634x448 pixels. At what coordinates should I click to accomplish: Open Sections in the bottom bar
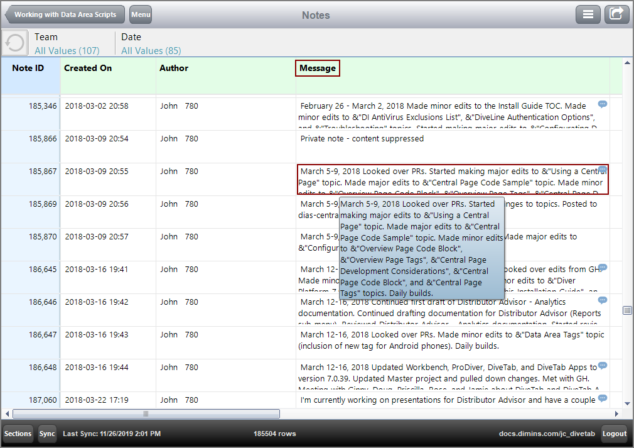(x=18, y=434)
